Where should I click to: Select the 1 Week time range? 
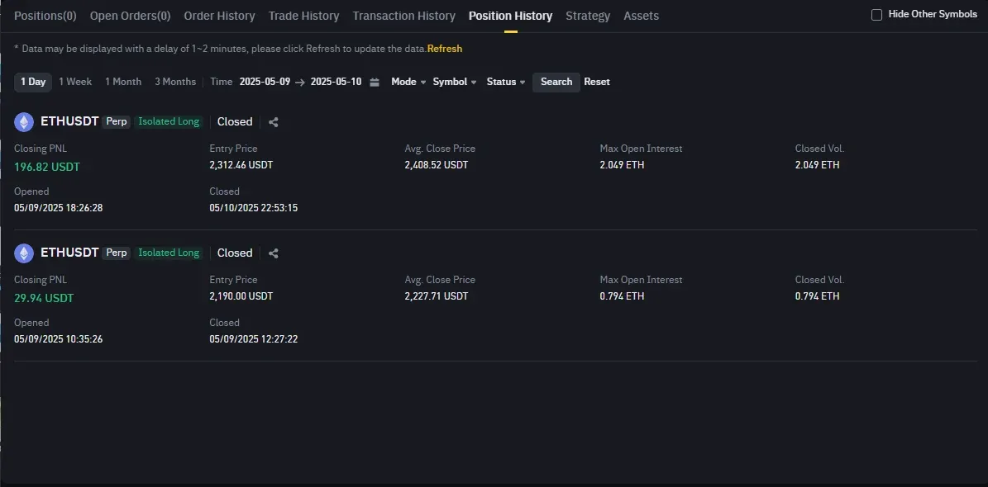pyautogui.click(x=75, y=82)
